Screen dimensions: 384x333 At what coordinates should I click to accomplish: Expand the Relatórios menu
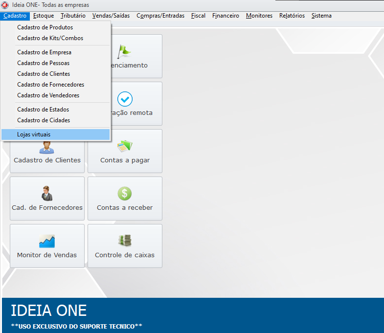point(292,16)
